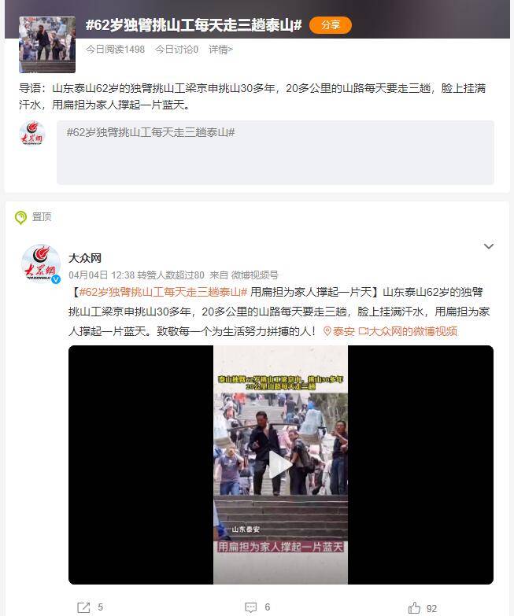Click the 大众网 avatar beside the input box
514x616 pixels.
tap(32, 133)
